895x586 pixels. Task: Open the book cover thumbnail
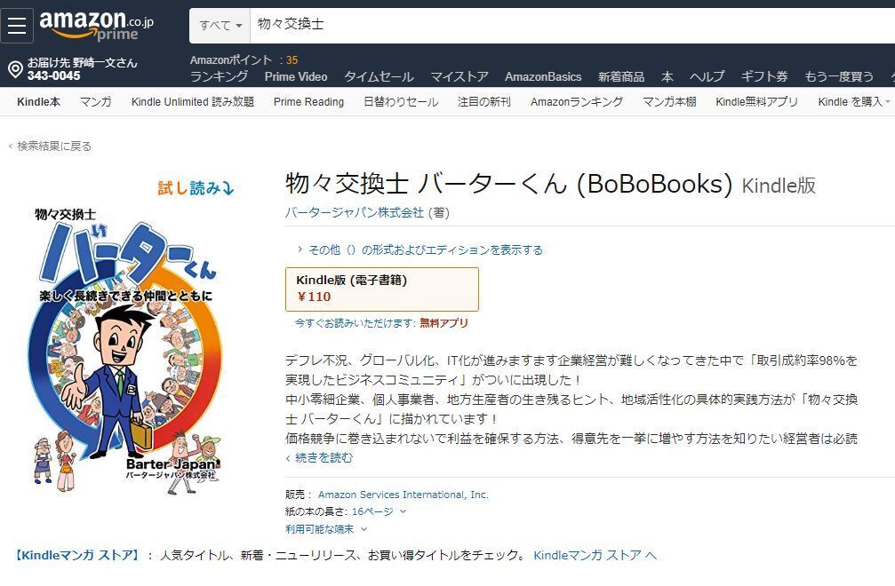124,346
